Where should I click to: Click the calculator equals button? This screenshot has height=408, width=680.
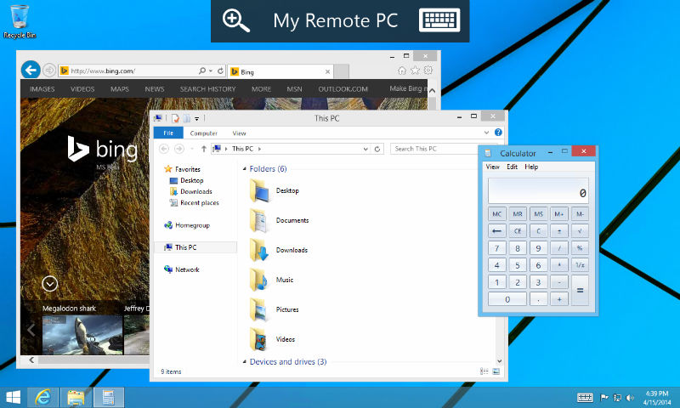tap(580, 291)
